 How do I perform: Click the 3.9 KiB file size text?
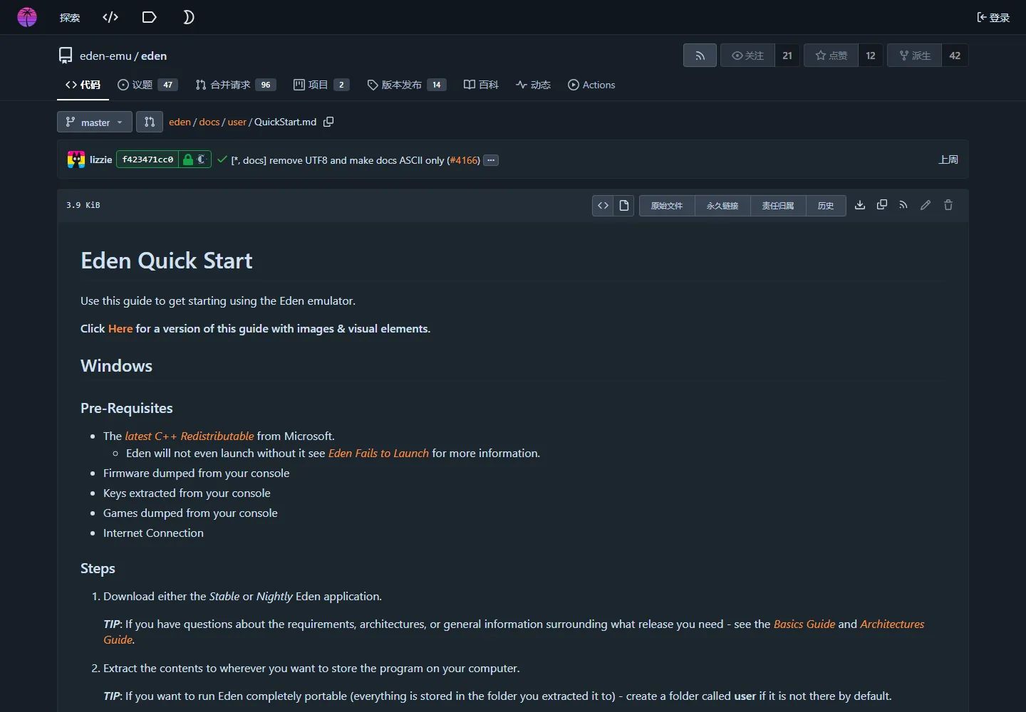[x=83, y=205]
